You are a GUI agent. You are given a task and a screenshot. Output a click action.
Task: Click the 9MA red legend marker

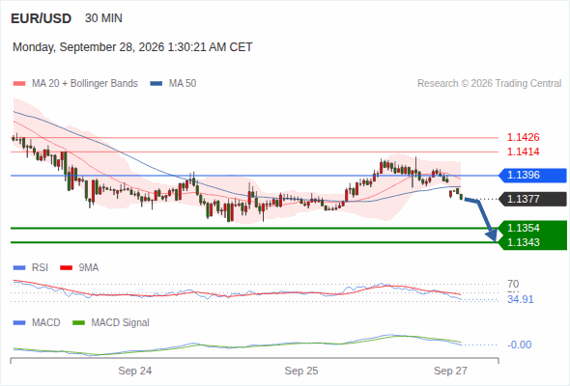(x=66, y=268)
